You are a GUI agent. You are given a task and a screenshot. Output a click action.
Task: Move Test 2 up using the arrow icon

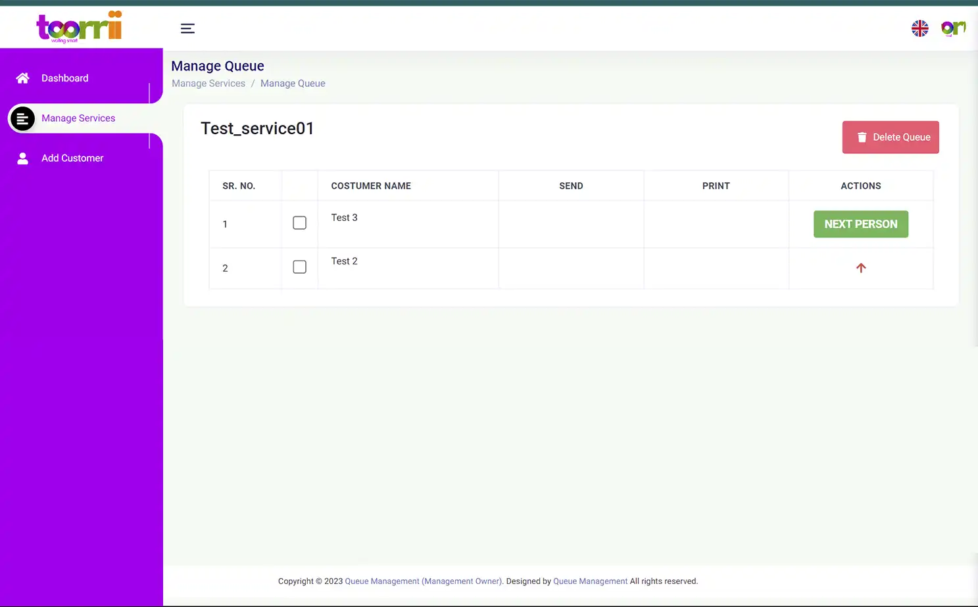[x=861, y=268]
